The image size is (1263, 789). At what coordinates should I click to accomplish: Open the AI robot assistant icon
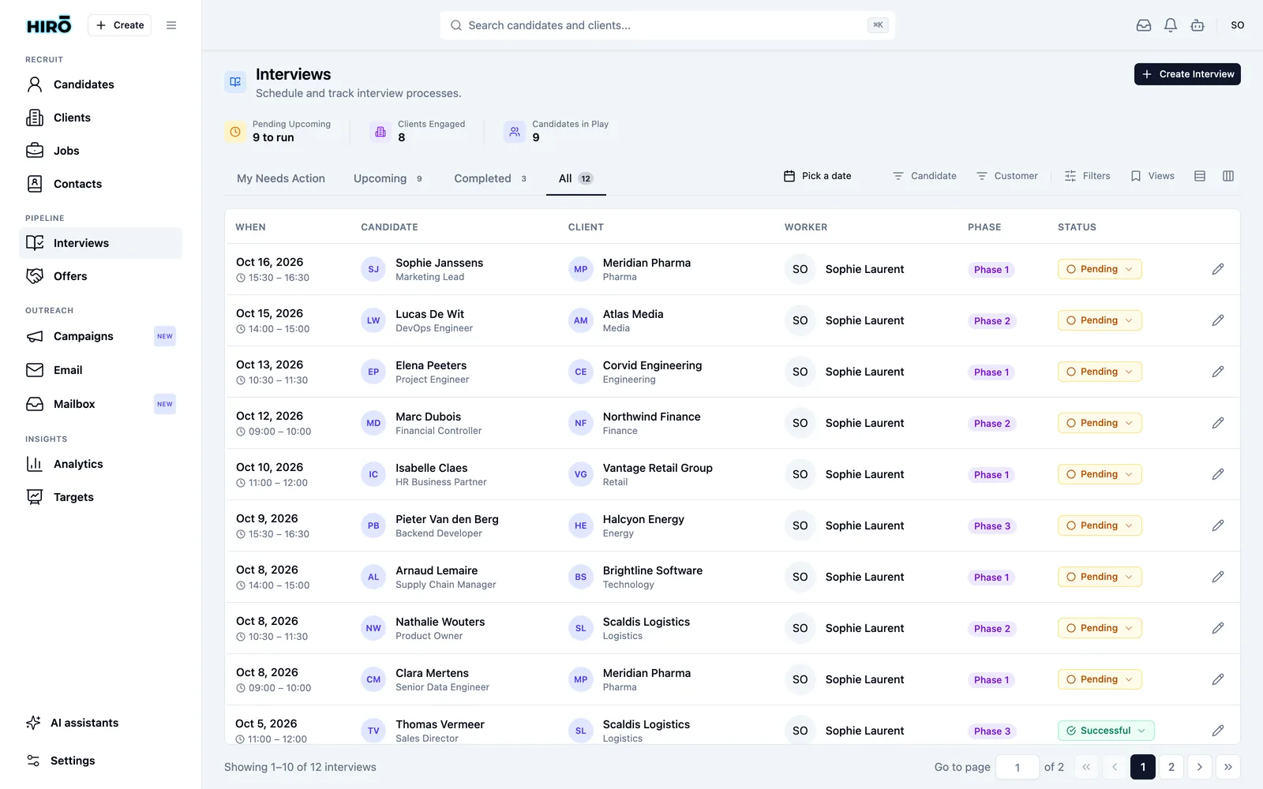(1197, 25)
